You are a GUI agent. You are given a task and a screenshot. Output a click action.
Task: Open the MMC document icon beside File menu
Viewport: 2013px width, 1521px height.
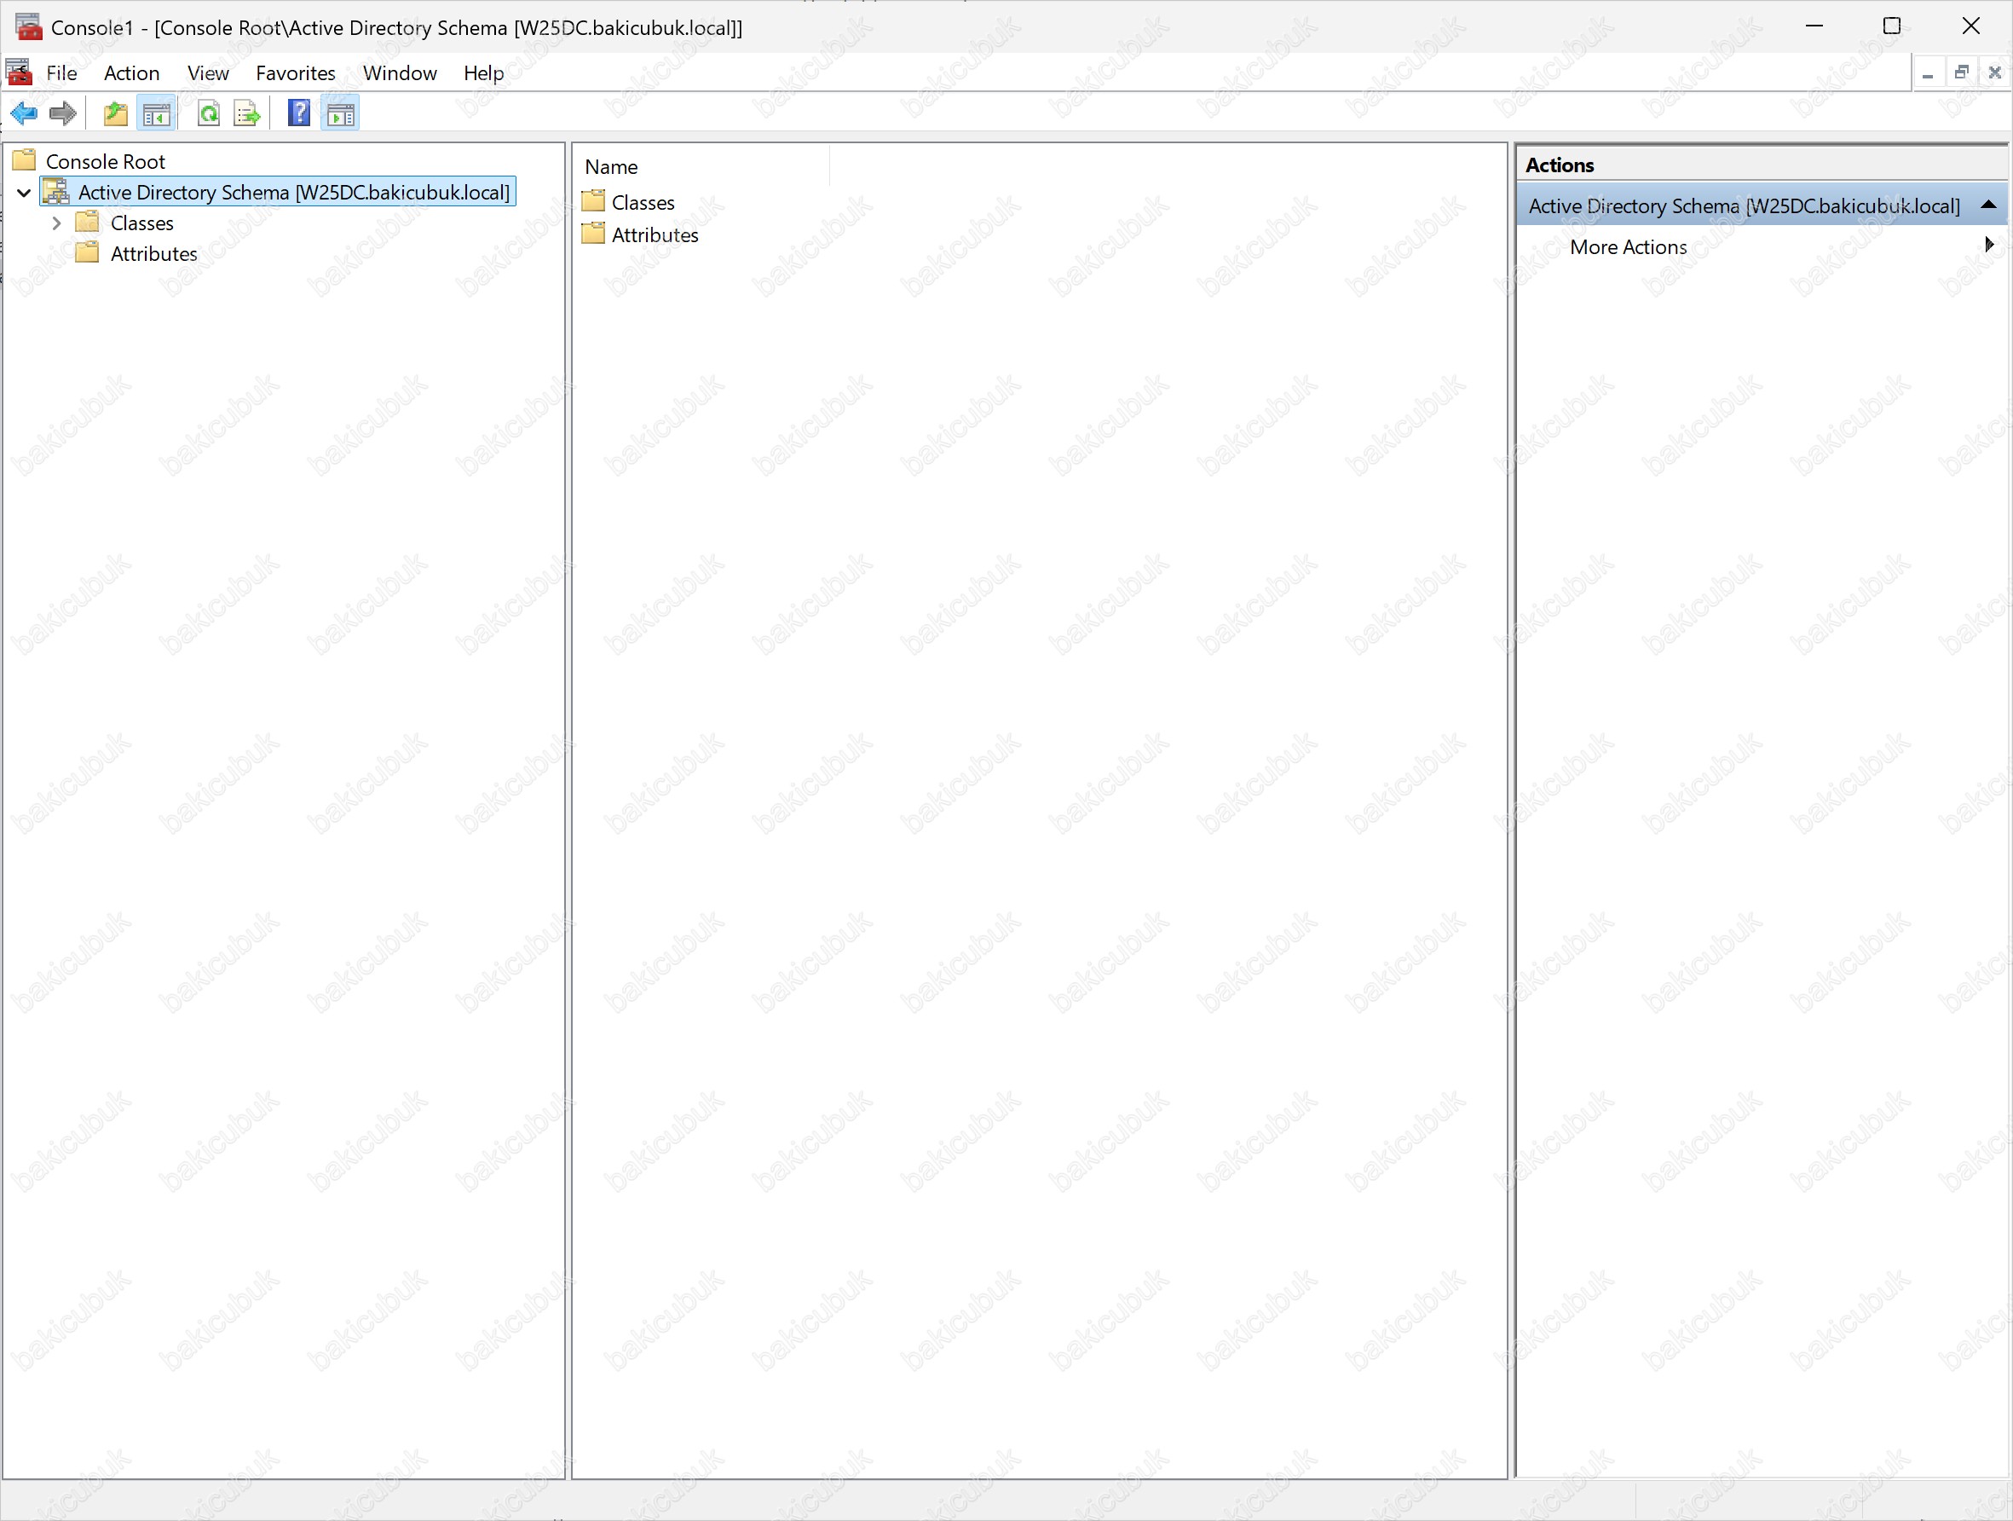pyautogui.click(x=19, y=72)
